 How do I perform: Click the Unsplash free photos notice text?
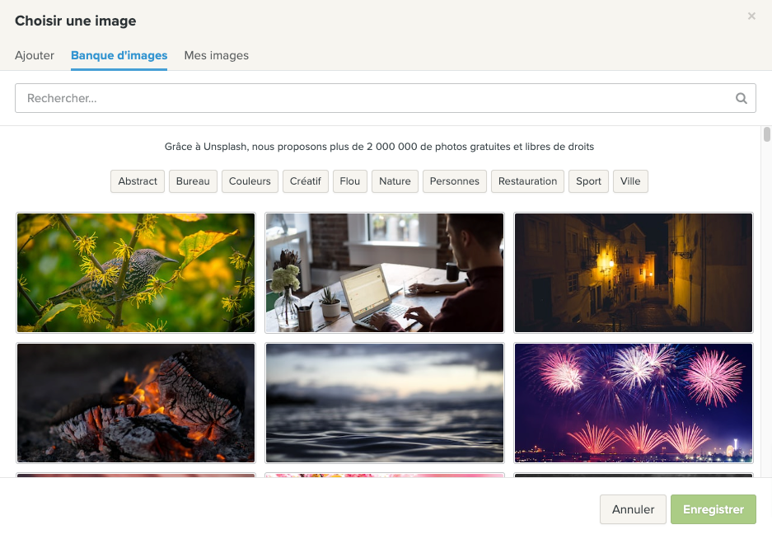click(379, 147)
